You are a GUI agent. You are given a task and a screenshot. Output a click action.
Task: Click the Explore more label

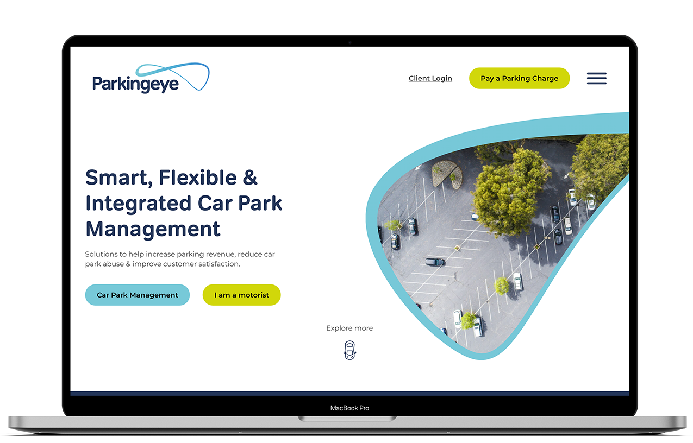tap(349, 328)
